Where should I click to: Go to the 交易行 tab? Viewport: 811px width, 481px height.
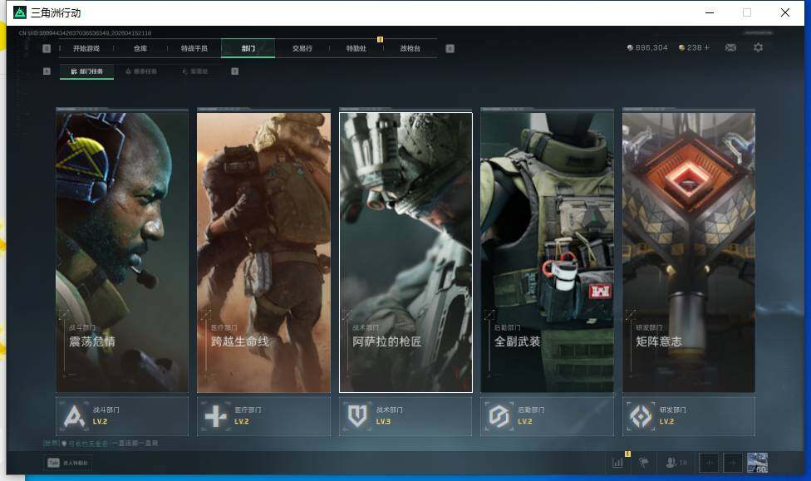(302, 48)
